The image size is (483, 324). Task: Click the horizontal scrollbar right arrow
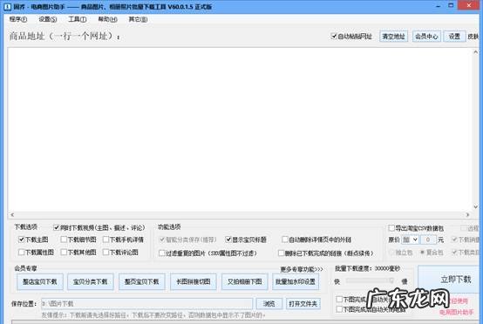coord(467,214)
